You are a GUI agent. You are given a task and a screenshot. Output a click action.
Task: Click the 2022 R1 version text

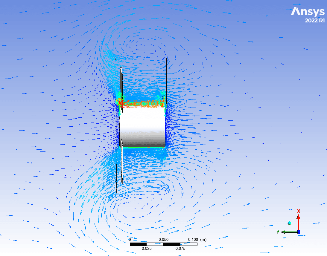pyautogui.click(x=314, y=21)
